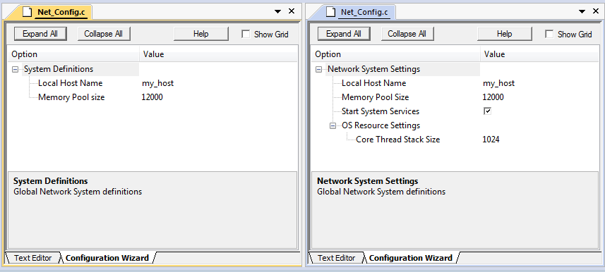Click the file icon on right Net_Config.c tab
The image size is (605, 272).
pyautogui.click(x=330, y=12)
